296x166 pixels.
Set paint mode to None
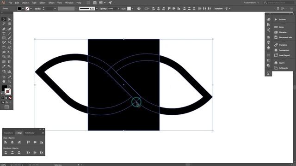tap(10, 98)
